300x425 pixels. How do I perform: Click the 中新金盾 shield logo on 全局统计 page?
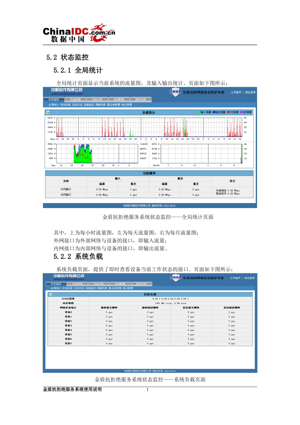(x=176, y=92)
